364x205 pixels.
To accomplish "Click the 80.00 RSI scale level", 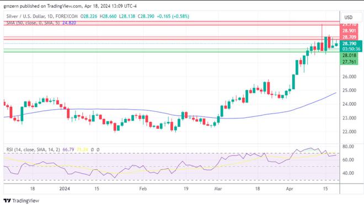I will [348, 147].
